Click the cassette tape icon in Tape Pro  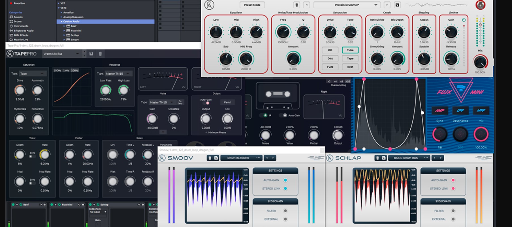tap(278, 96)
